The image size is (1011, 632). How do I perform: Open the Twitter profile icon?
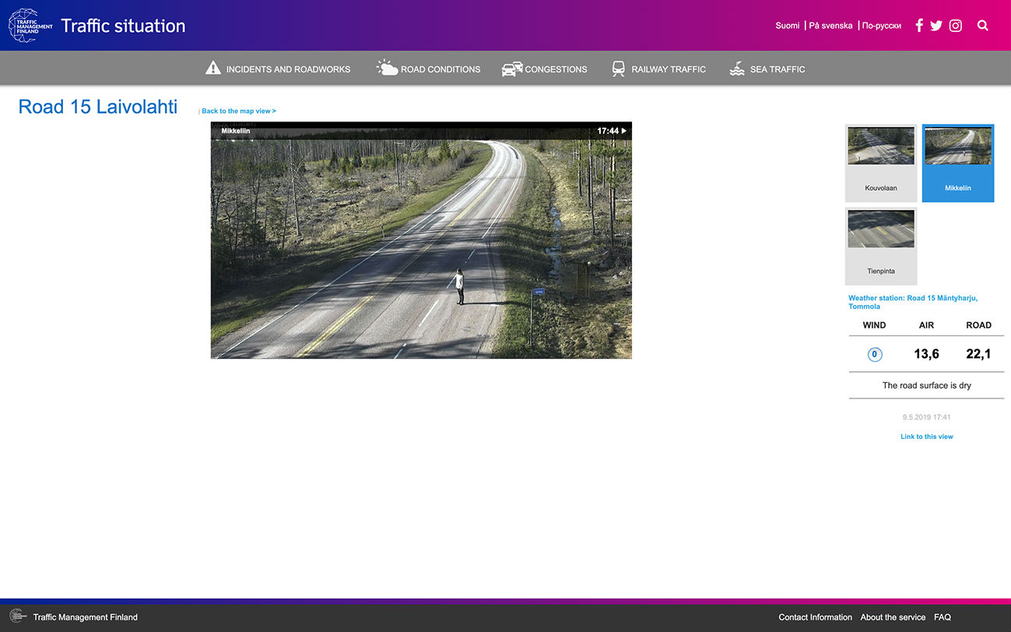(936, 26)
